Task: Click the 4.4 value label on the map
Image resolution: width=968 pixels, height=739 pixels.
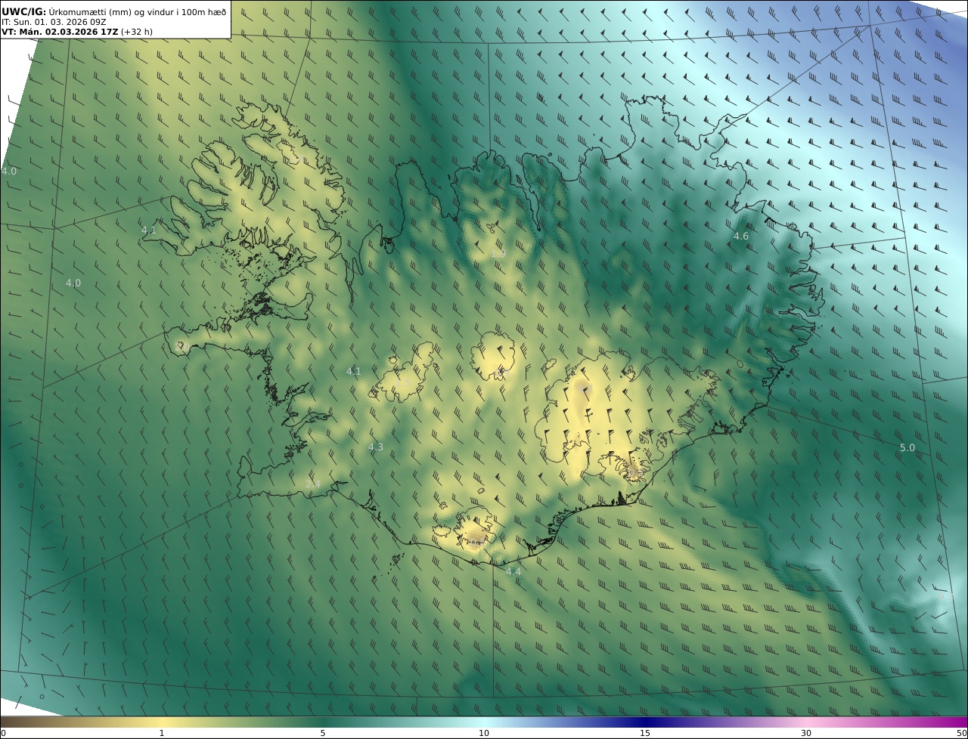Action: click(513, 572)
